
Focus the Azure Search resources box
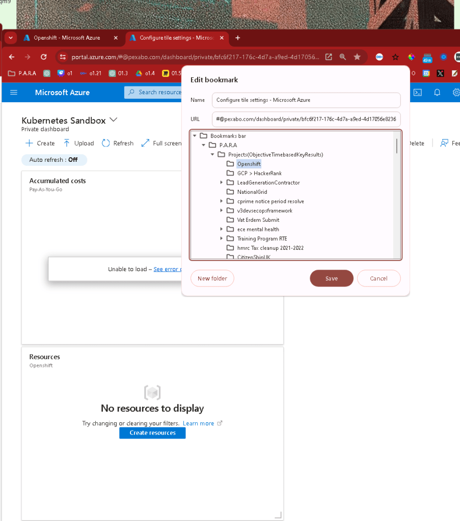(154, 93)
